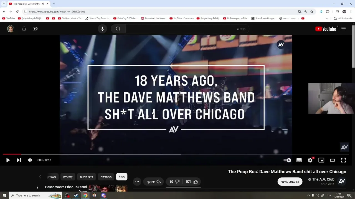Open Hasan Wants Ethan To Stand Down video
The image size is (355, 199).
click(x=66, y=189)
